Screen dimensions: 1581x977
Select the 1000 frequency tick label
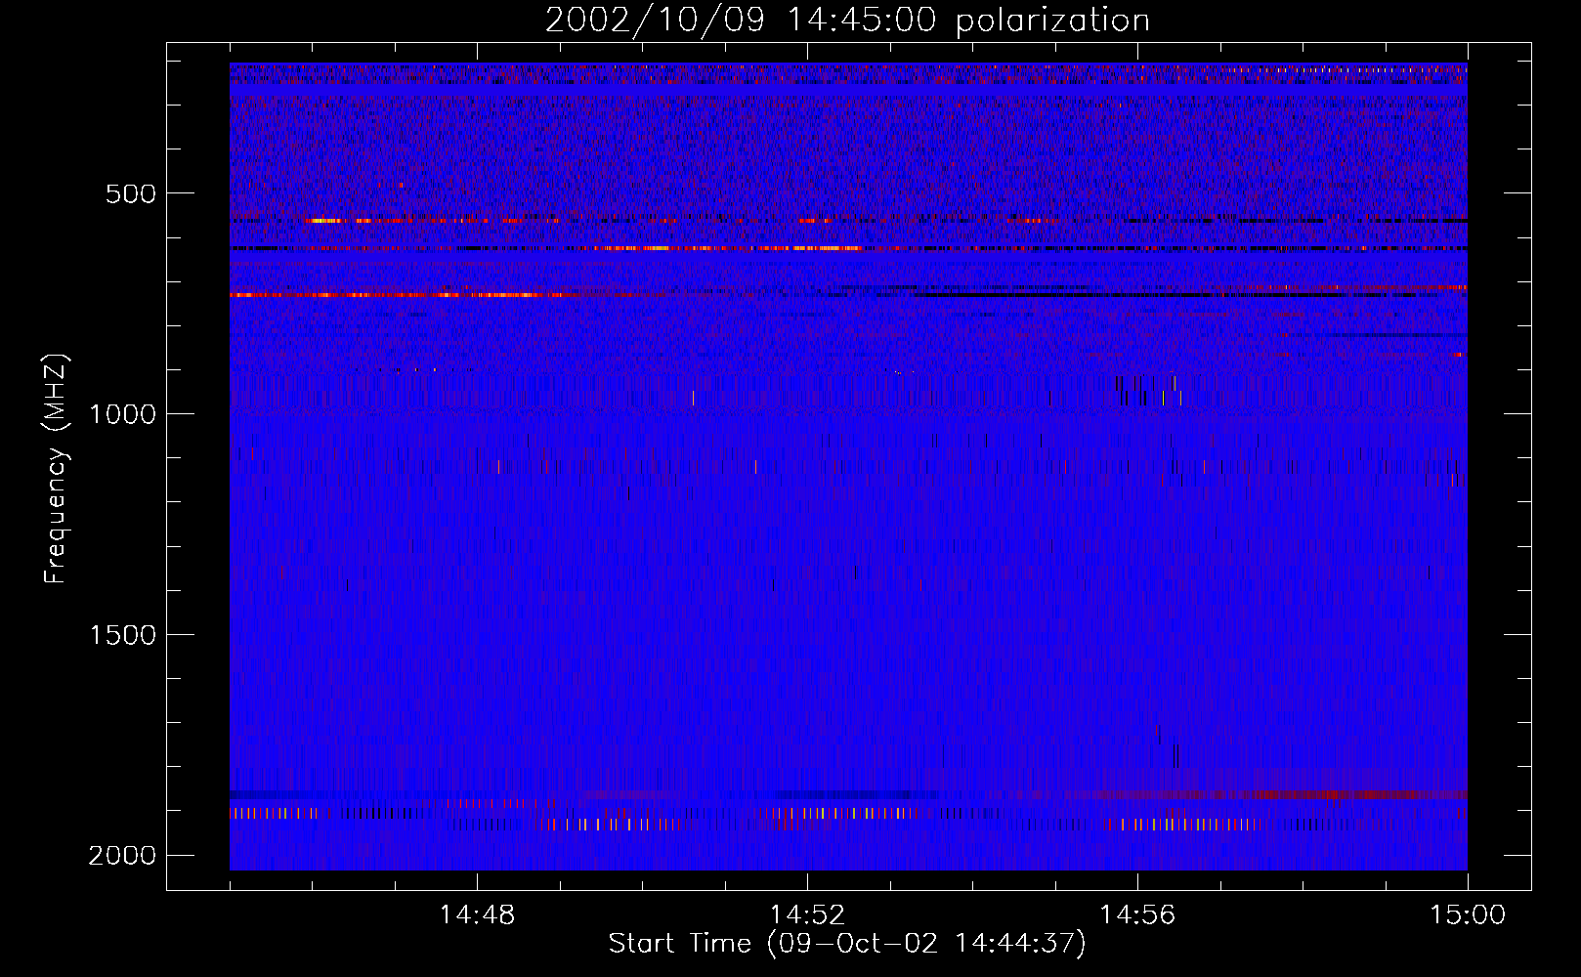122,414
